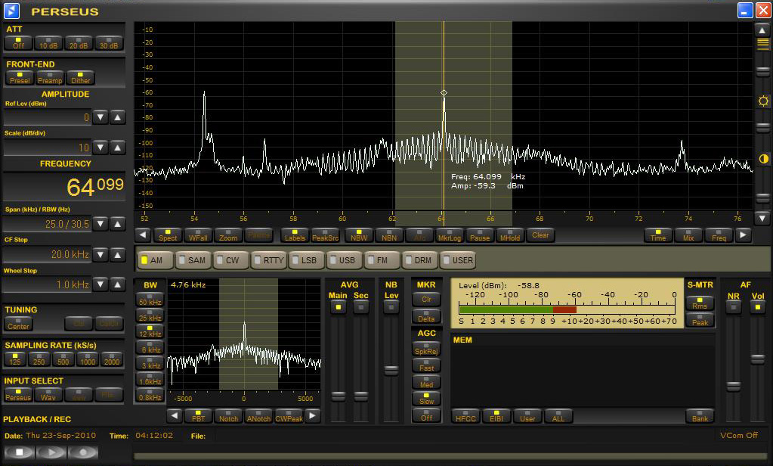Switch to the WFall display view
This screenshot has height=466, width=773.
[198, 235]
